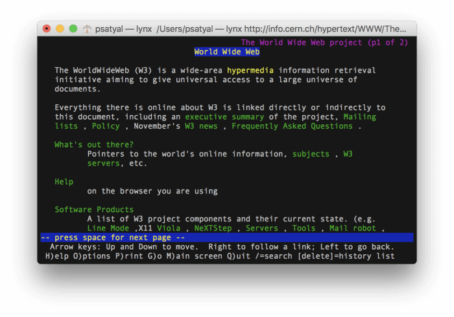The image size is (454, 317).
Task: Click the highlighted World Wide Web heading
Action: [227, 52]
